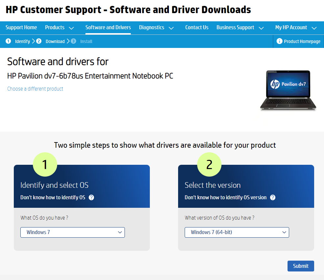Open the Products dropdown chevron
324x280 pixels.
point(72,28)
